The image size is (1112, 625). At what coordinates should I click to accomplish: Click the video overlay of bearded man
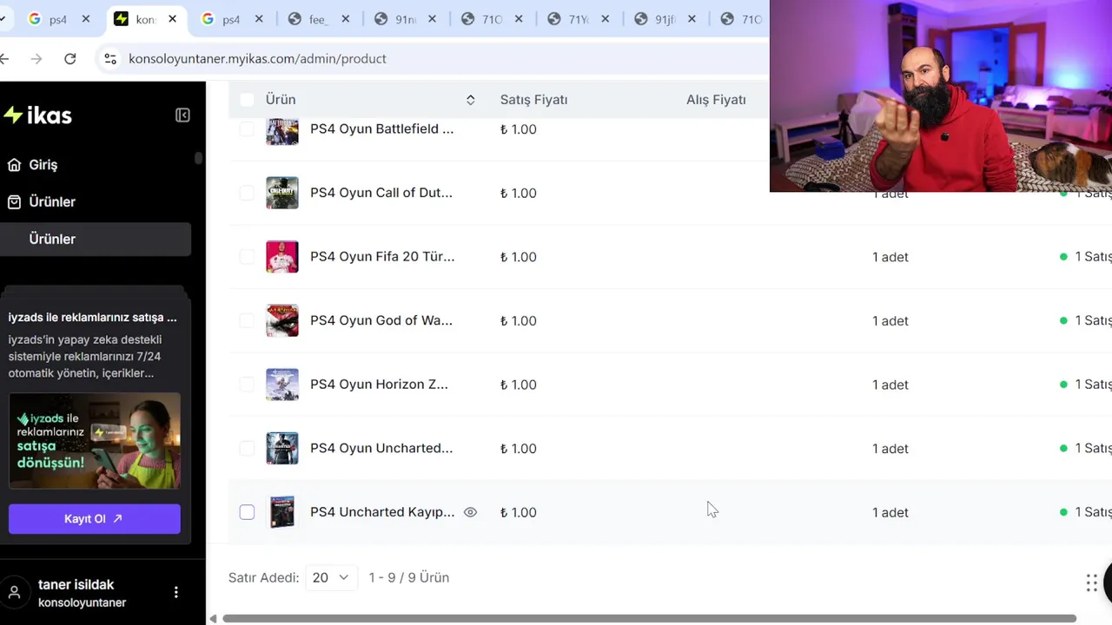point(941,95)
